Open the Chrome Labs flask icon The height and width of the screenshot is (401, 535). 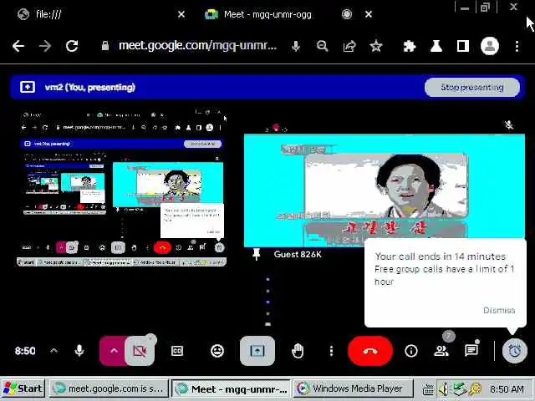click(x=436, y=46)
